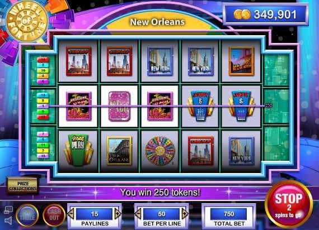This screenshot has width=319, height=230.
Task: Decrease paylines with left arrow
Action: [71, 214]
